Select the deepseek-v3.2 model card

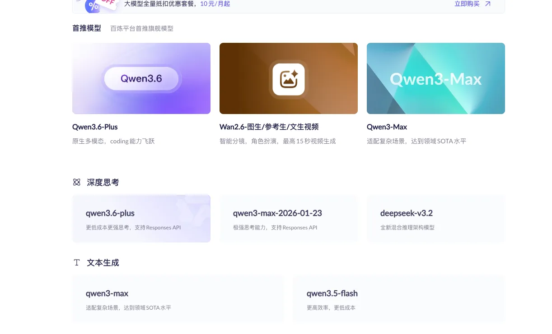[436, 219]
